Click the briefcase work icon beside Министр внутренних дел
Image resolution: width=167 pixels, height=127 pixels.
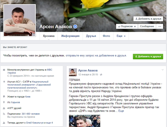[x=4, y=70]
